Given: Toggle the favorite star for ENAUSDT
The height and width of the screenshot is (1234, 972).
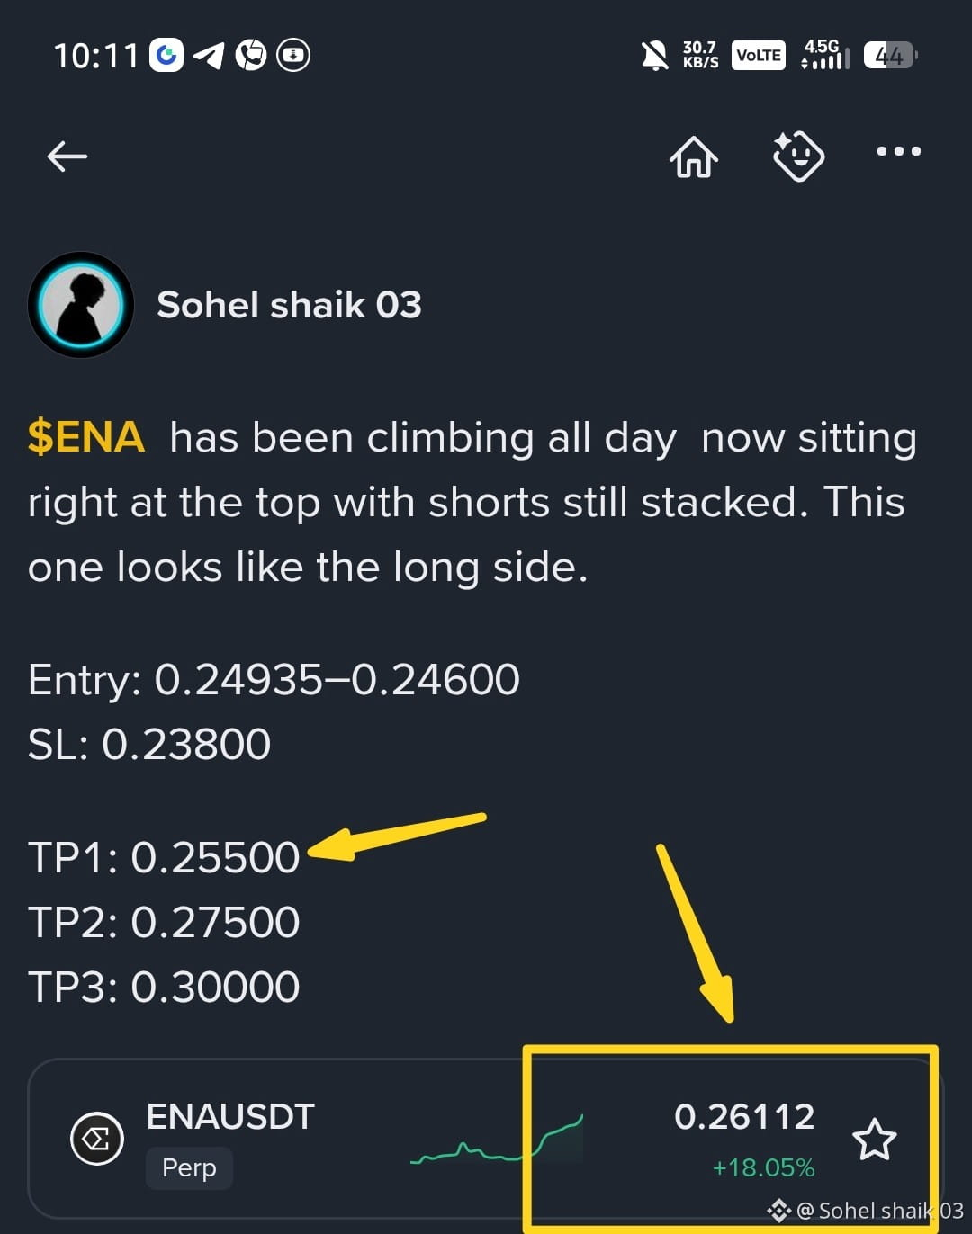Looking at the screenshot, I should 874,1140.
